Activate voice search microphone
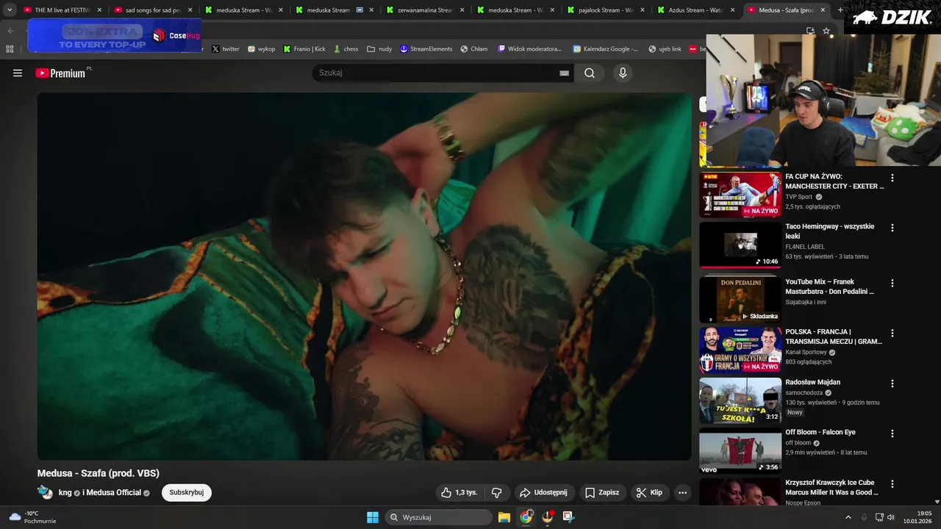 pyautogui.click(x=623, y=73)
